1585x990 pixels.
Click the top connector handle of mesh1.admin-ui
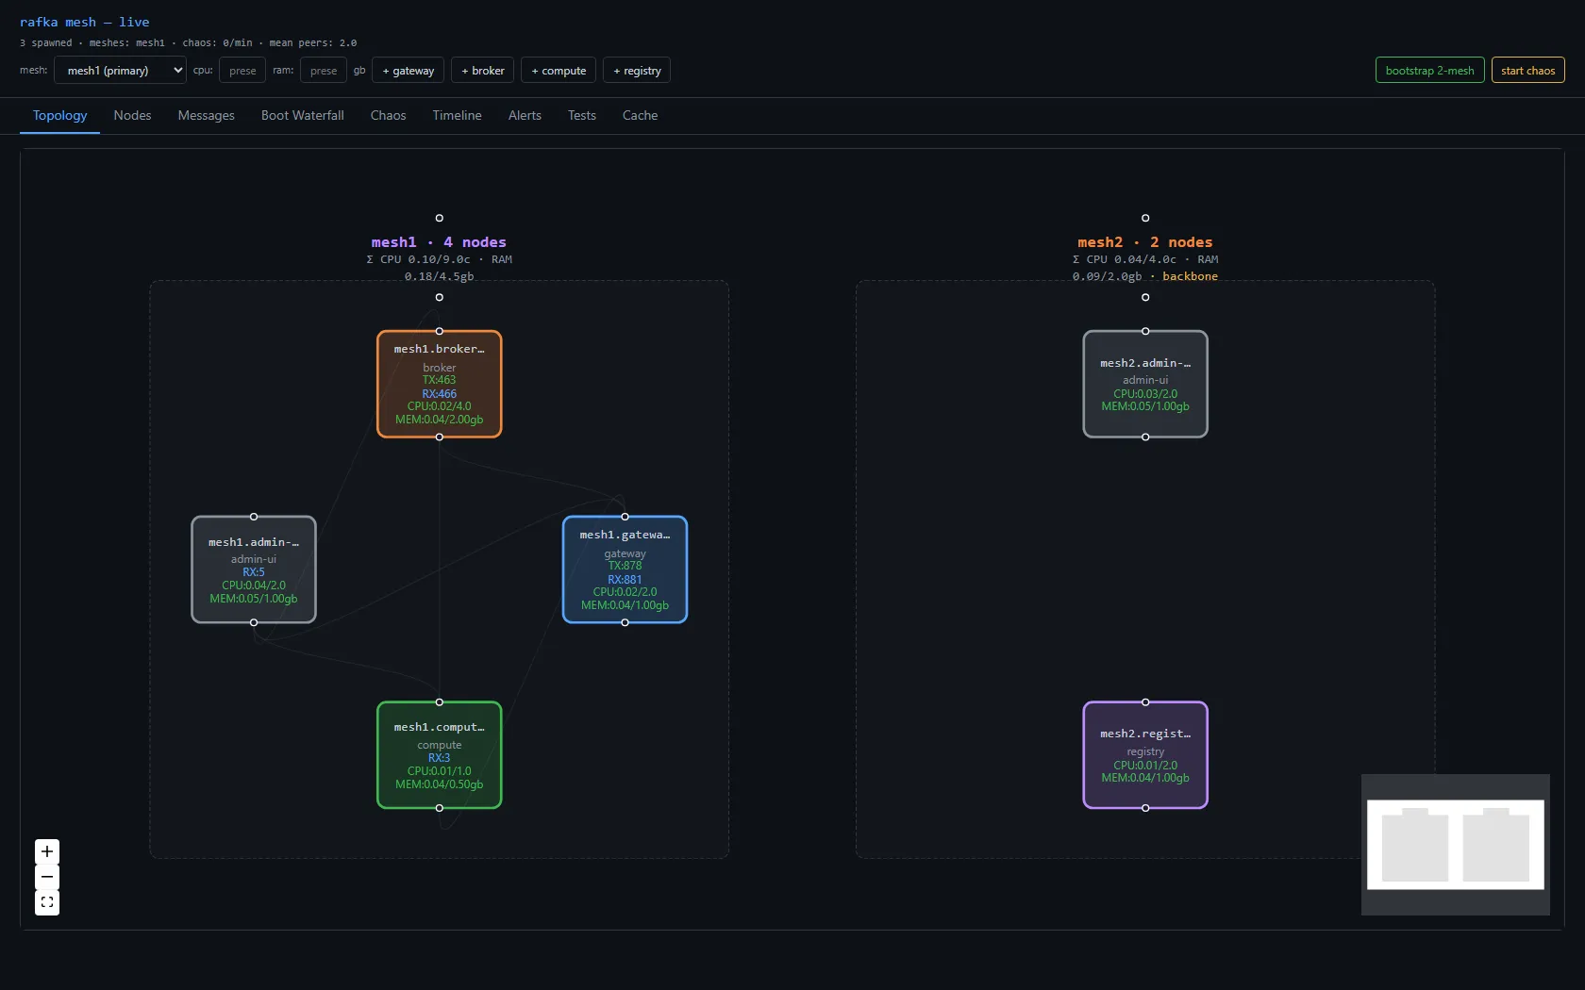[x=253, y=517]
